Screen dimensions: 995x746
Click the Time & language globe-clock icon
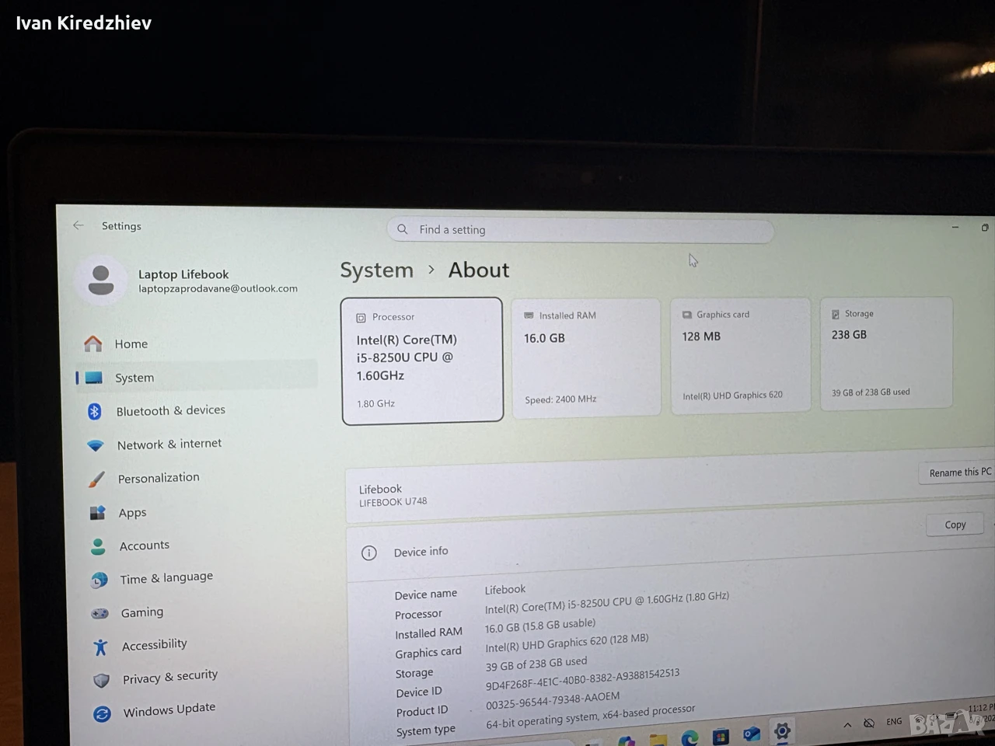coord(99,580)
